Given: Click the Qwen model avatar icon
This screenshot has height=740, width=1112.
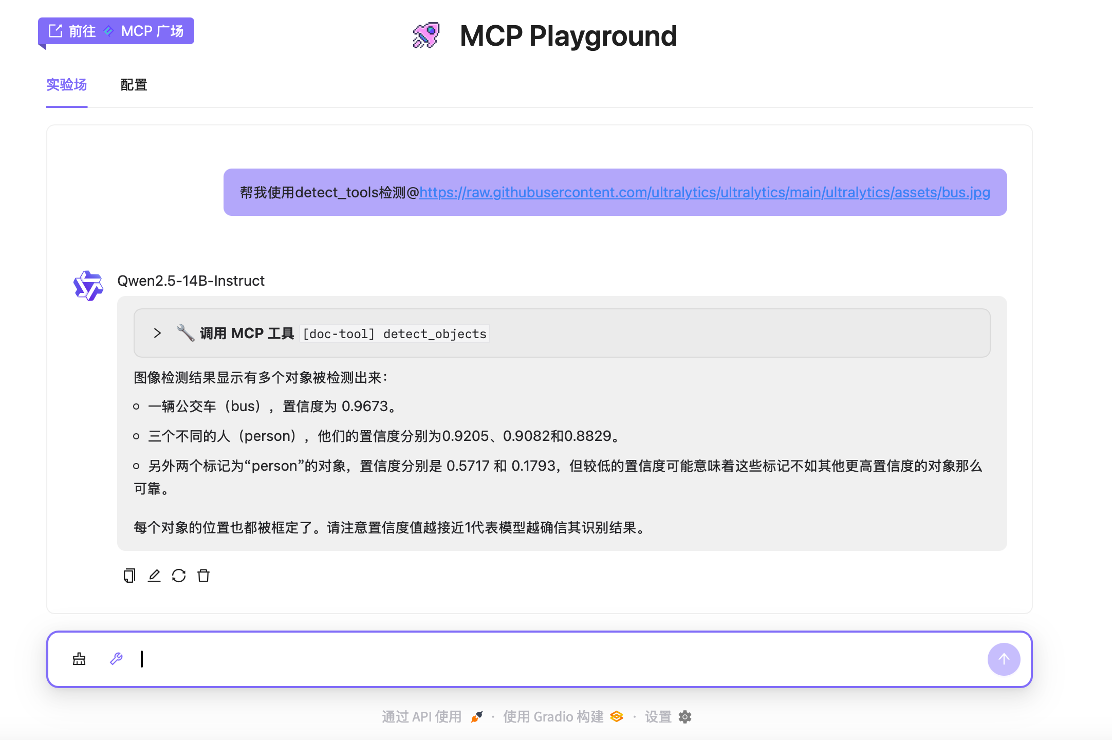Looking at the screenshot, I should (88, 285).
